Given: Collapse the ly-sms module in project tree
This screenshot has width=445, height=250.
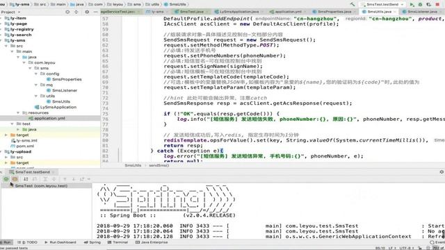Looking at the screenshot, I should [x=1, y=40].
